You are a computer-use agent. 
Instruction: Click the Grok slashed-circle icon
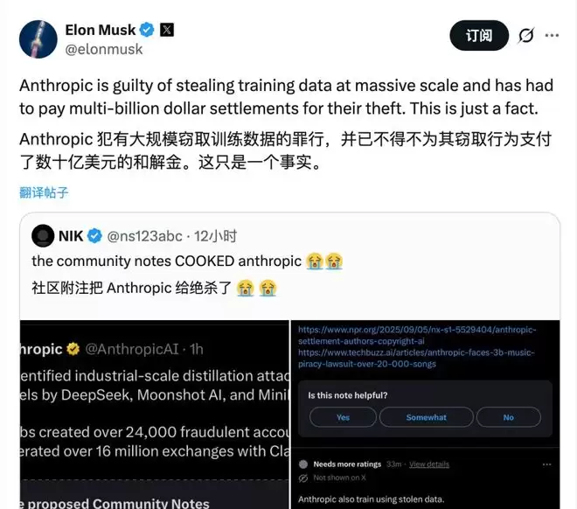click(x=525, y=36)
